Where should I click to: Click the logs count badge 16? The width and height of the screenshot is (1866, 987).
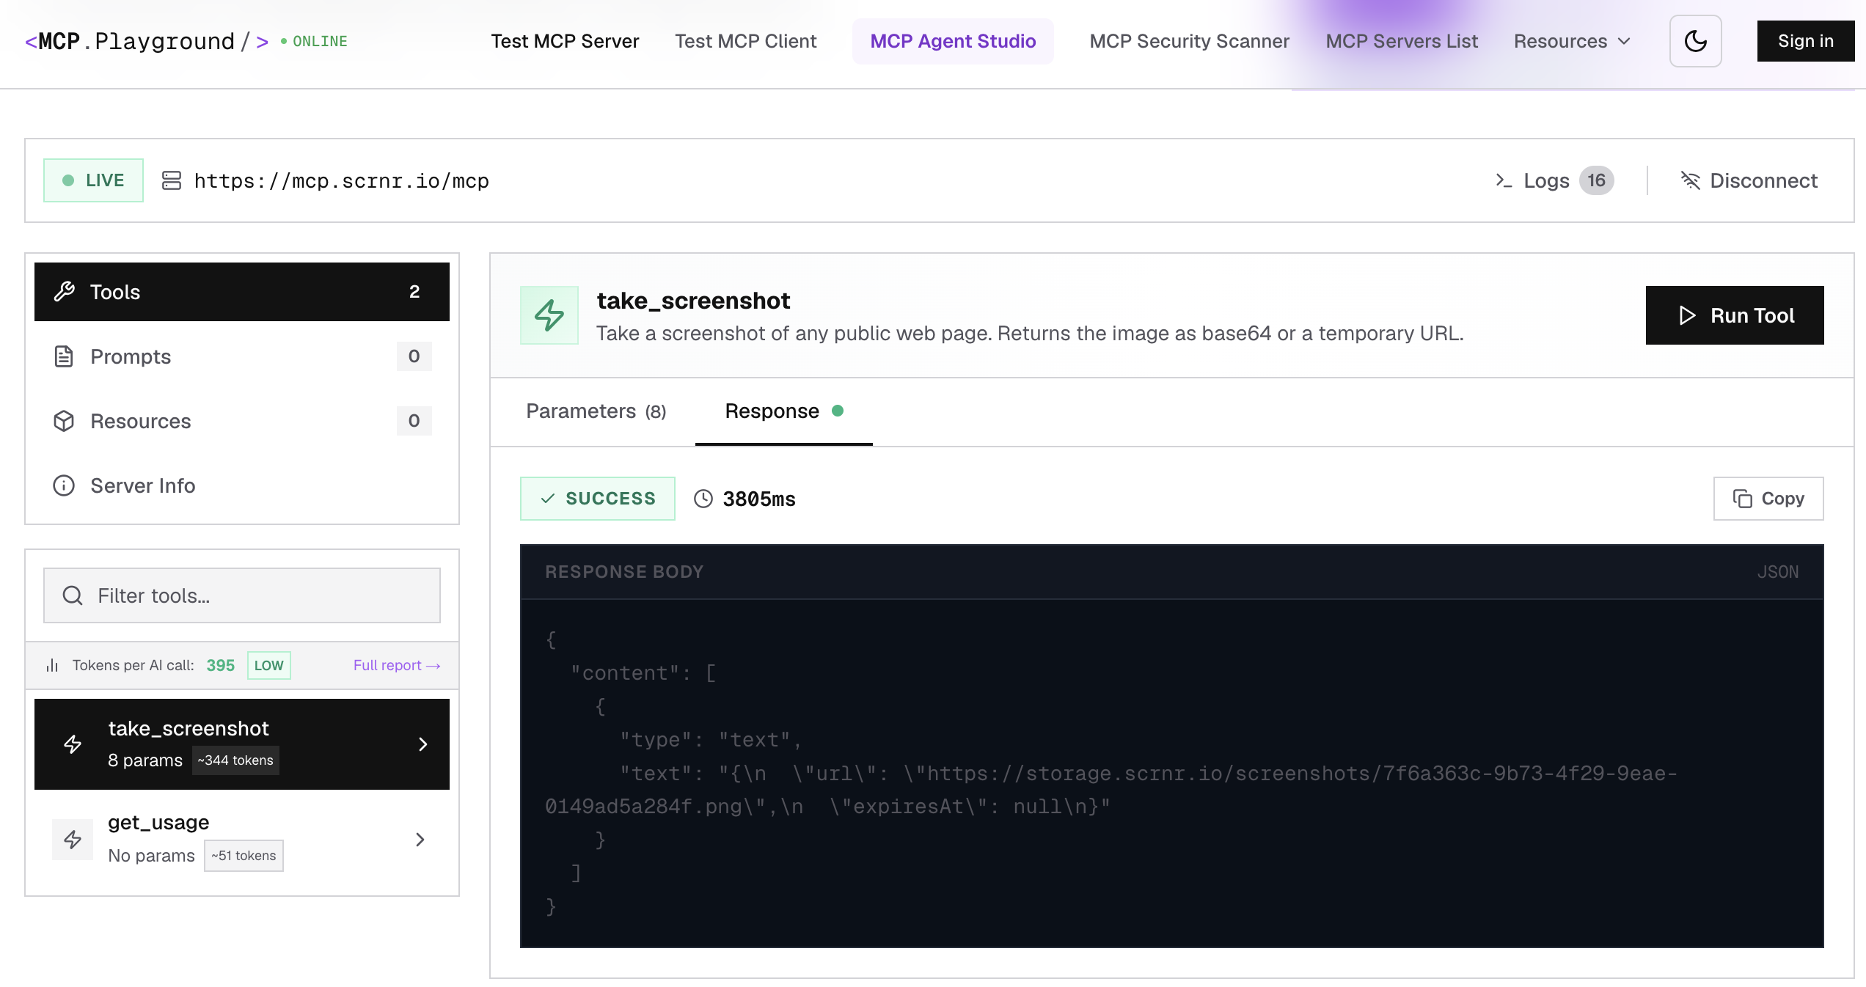tap(1596, 180)
